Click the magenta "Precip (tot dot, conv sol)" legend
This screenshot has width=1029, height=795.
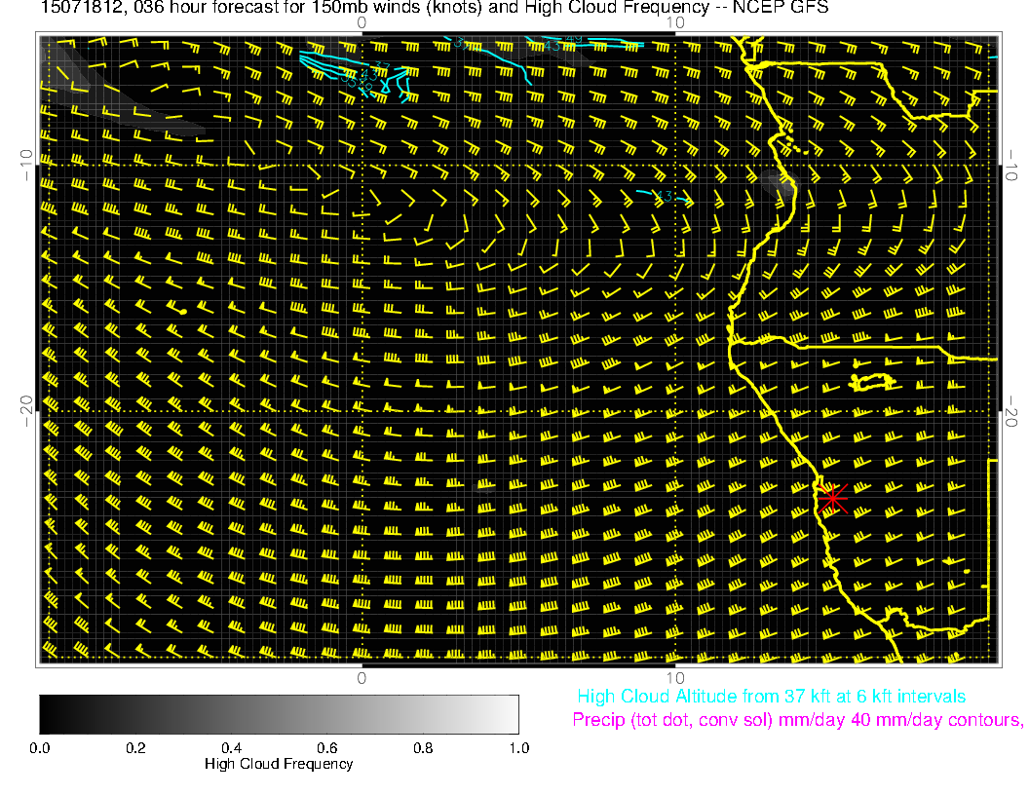(797, 720)
